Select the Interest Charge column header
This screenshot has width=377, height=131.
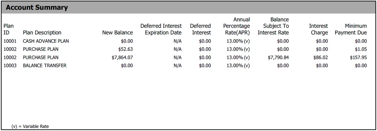click(x=318, y=29)
